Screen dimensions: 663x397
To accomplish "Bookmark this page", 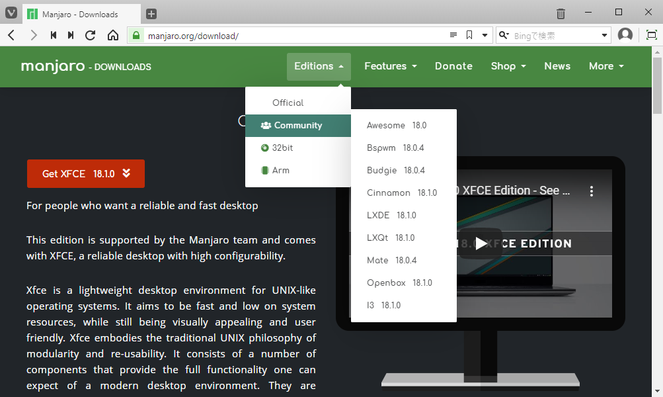I will (x=469, y=35).
